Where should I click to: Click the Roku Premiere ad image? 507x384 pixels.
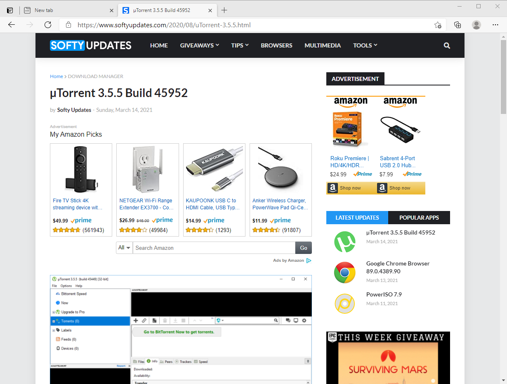[x=347, y=129]
